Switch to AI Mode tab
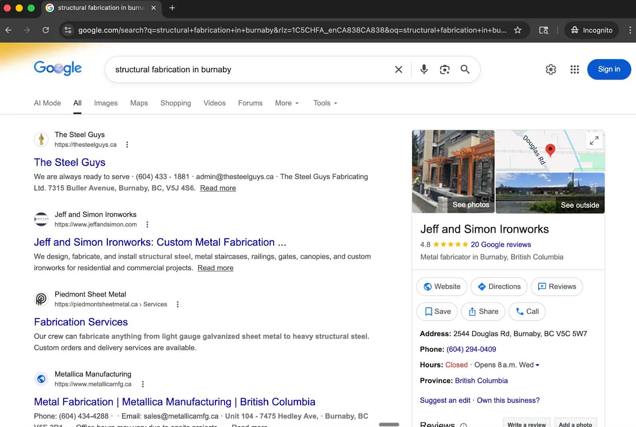Image resolution: width=636 pixels, height=427 pixels. pos(47,103)
